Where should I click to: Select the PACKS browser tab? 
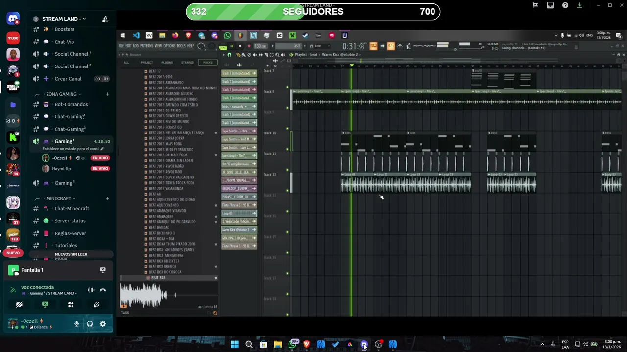[x=208, y=63]
